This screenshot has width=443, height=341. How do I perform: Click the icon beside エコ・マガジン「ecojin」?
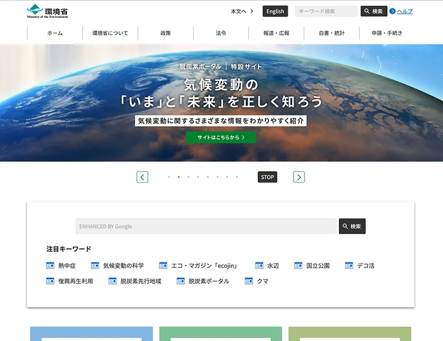(x=163, y=266)
